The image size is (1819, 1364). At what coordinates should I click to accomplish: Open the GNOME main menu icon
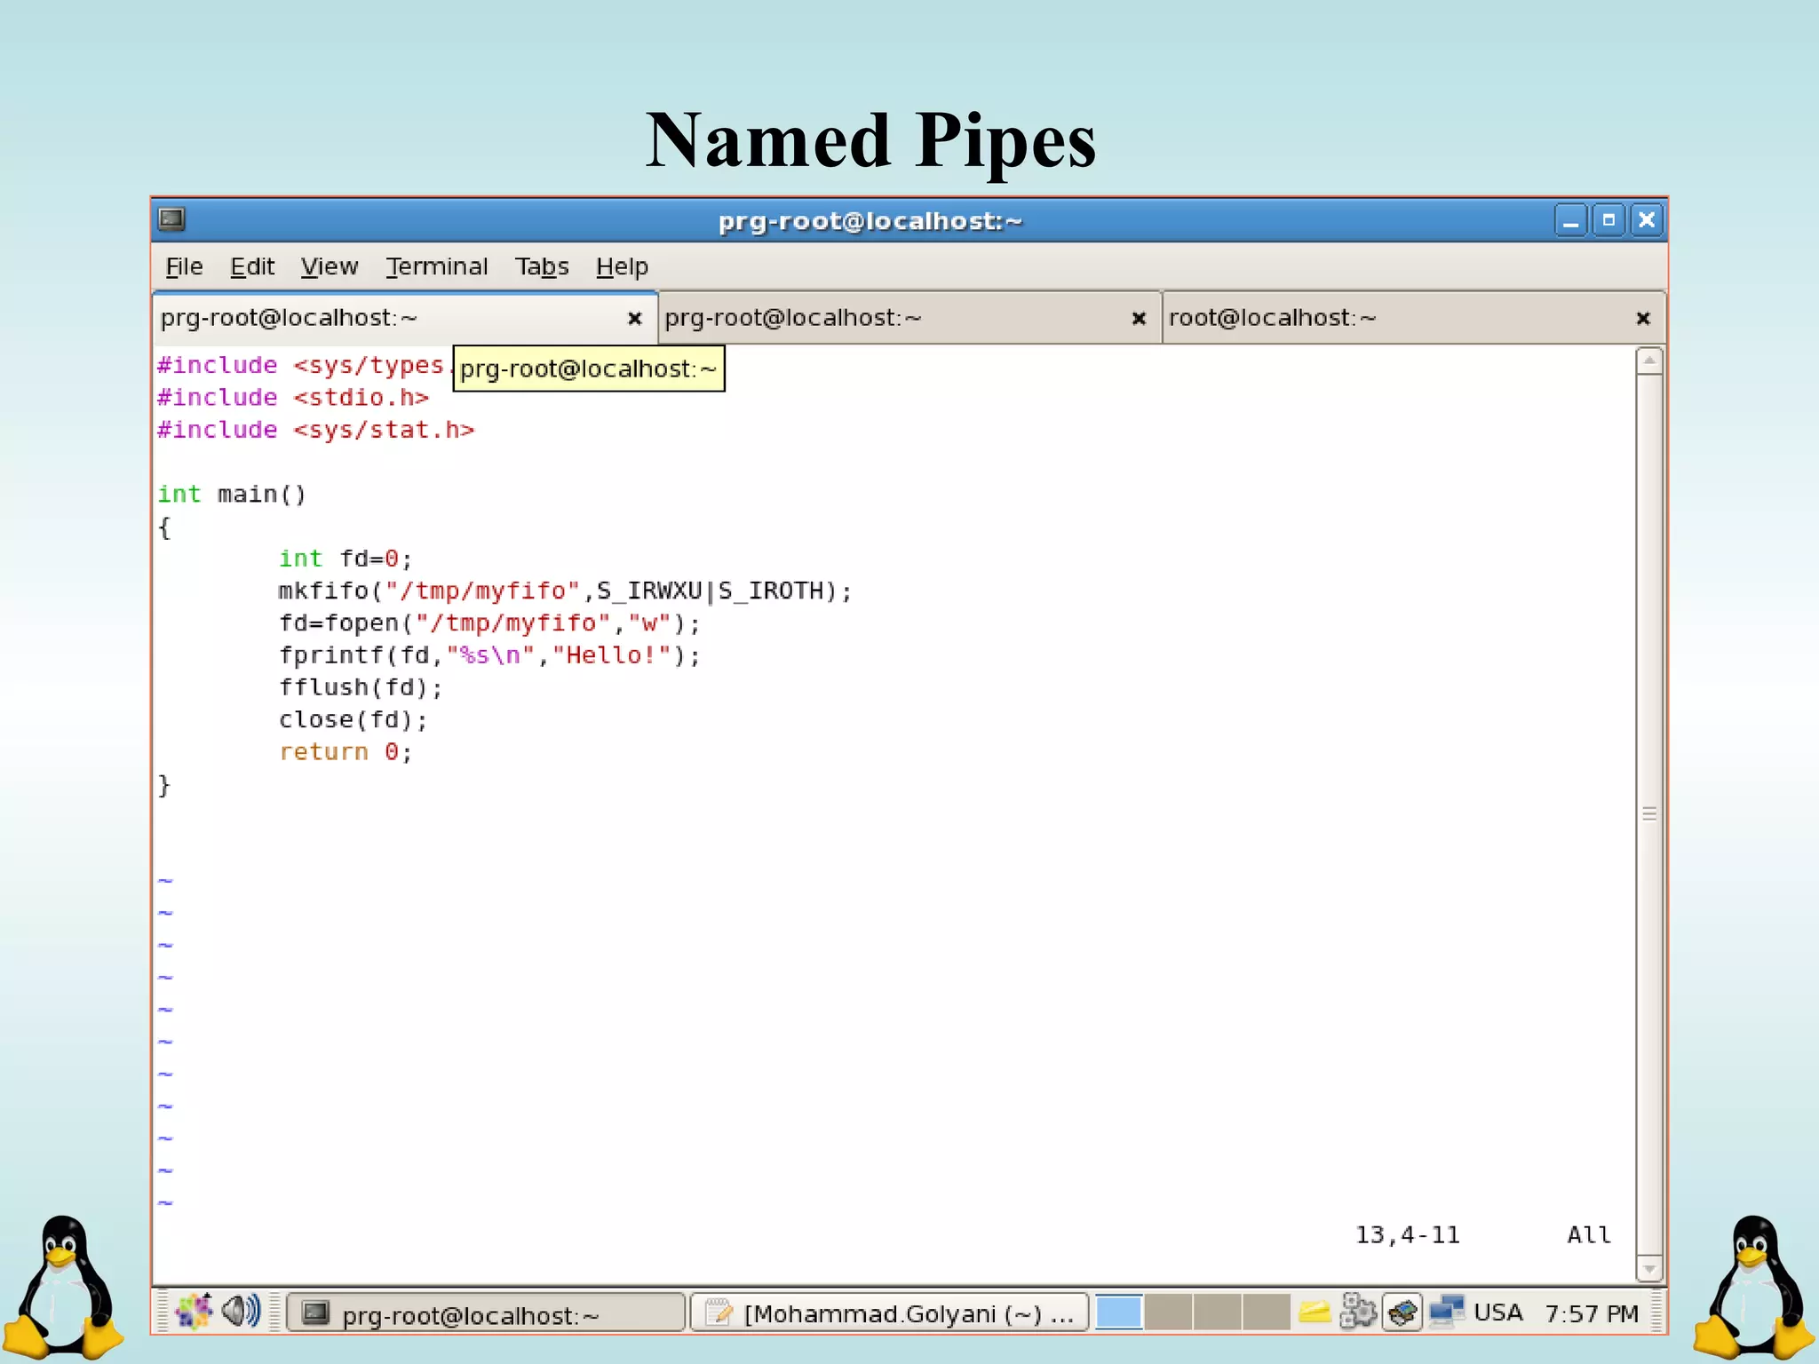(x=194, y=1311)
